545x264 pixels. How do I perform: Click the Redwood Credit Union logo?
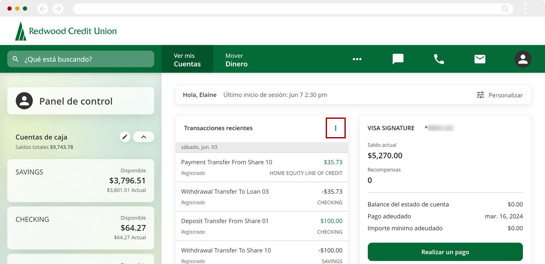click(x=66, y=31)
